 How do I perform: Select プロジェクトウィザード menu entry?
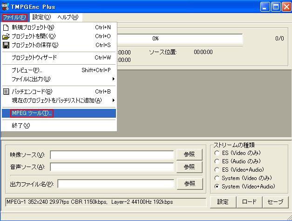tap(34, 58)
